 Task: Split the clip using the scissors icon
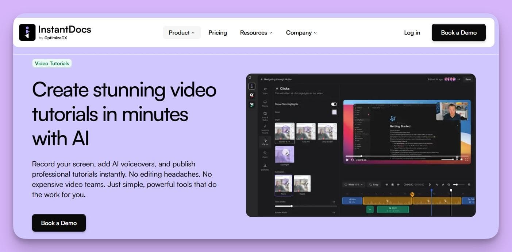click(x=430, y=184)
